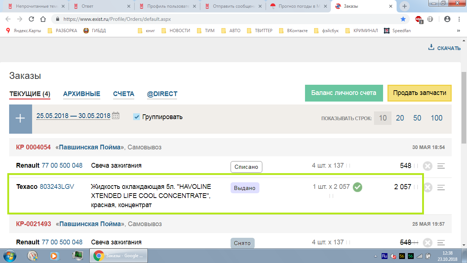The image size is (467, 263).
Task: Open the СЧЕТА tab
Action: pos(124,94)
